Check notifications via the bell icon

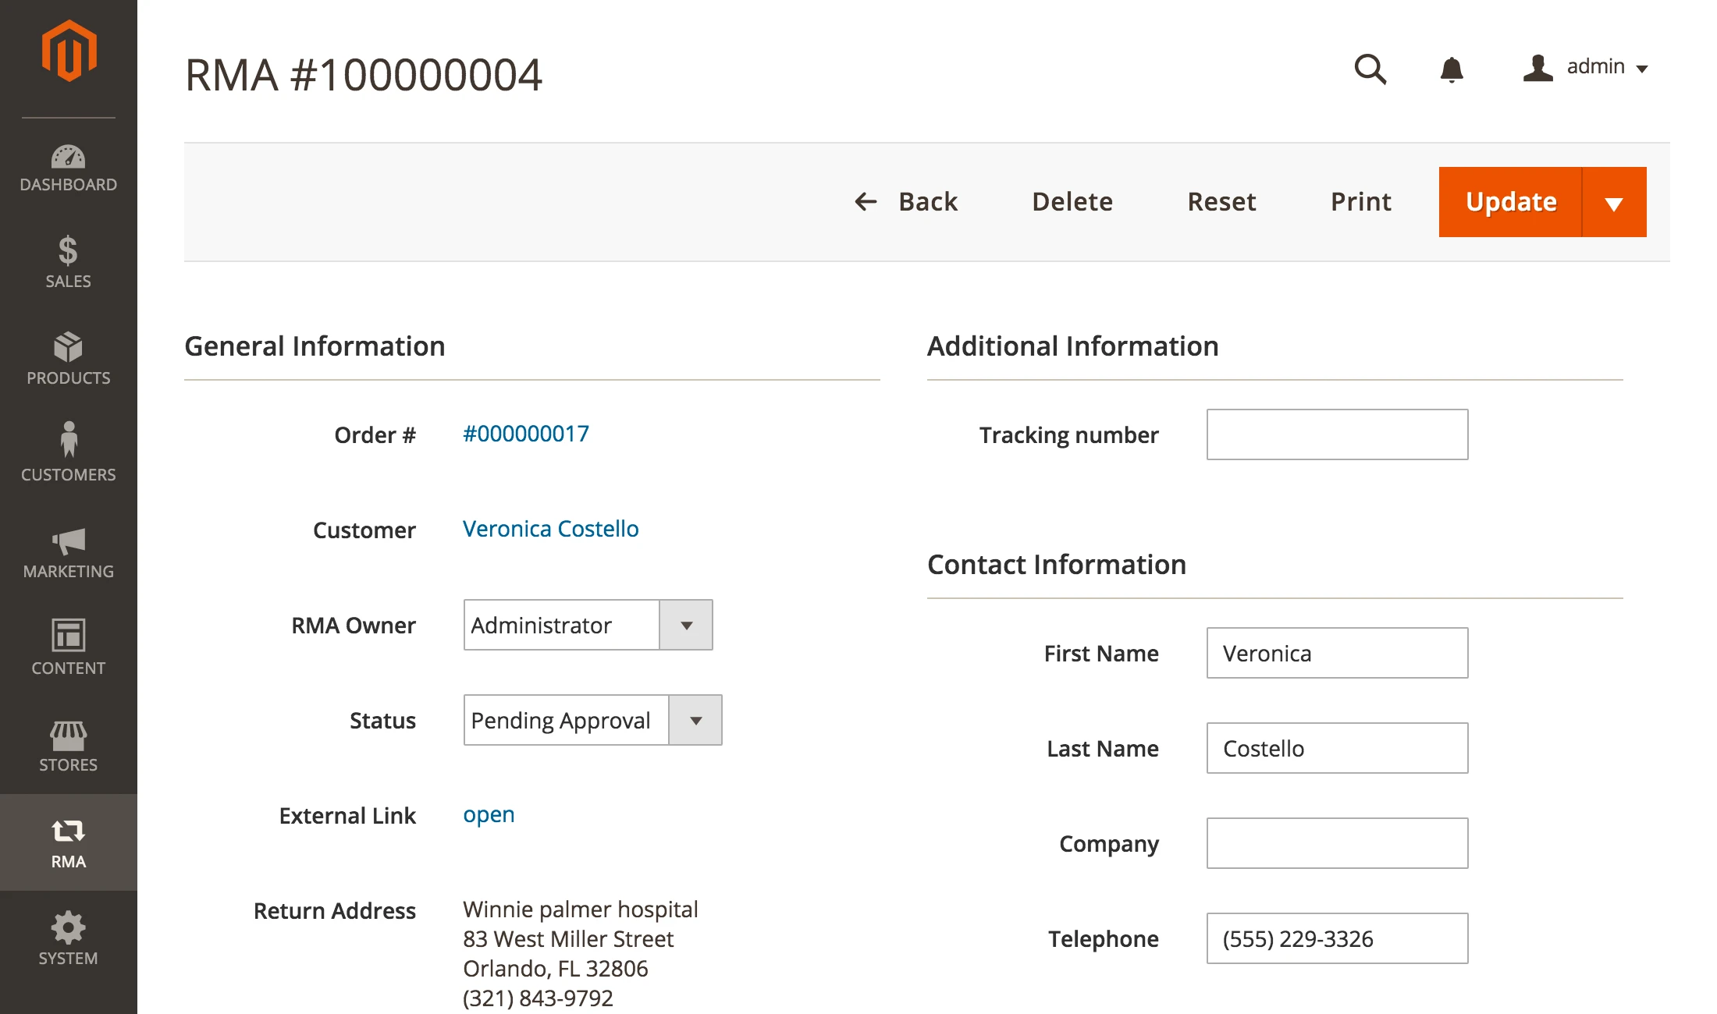(x=1452, y=69)
